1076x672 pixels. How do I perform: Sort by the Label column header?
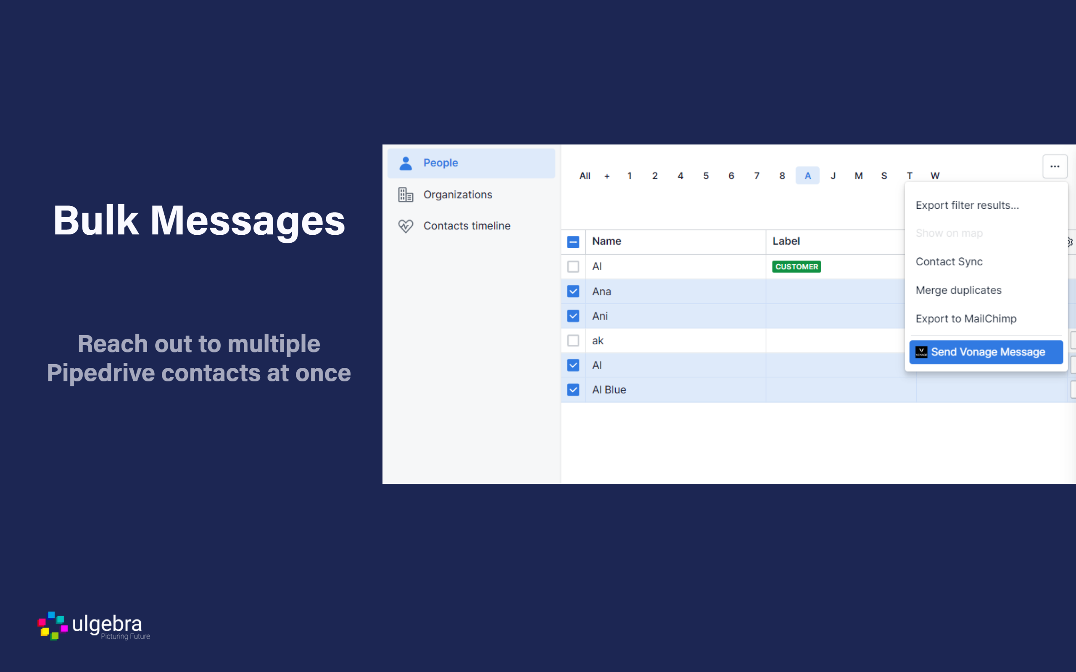(786, 241)
